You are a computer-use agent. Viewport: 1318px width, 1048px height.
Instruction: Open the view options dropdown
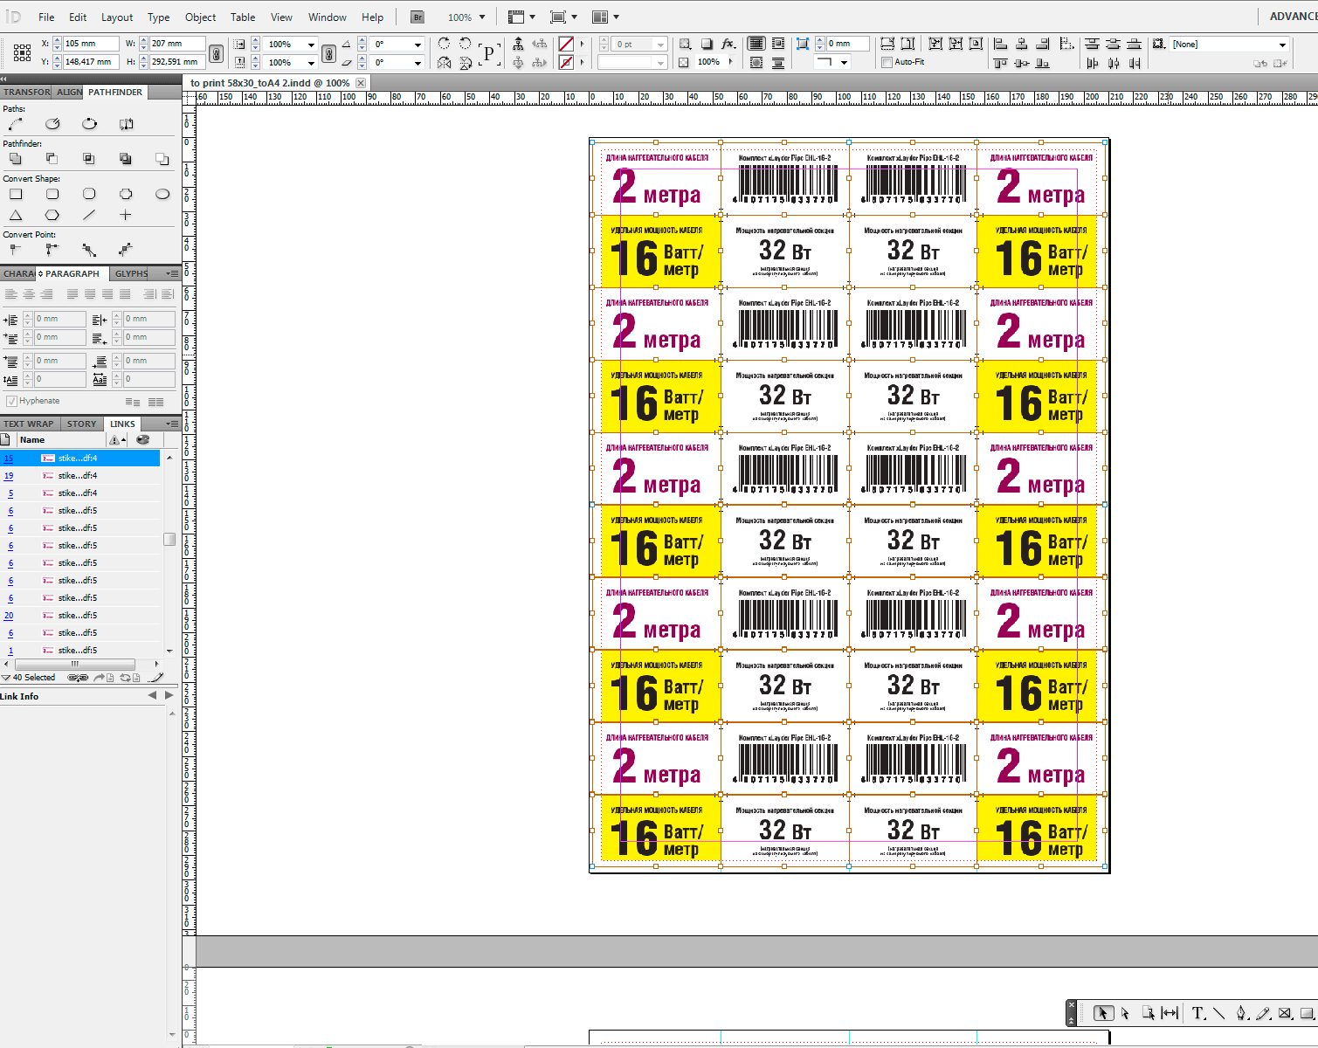(532, 17)
